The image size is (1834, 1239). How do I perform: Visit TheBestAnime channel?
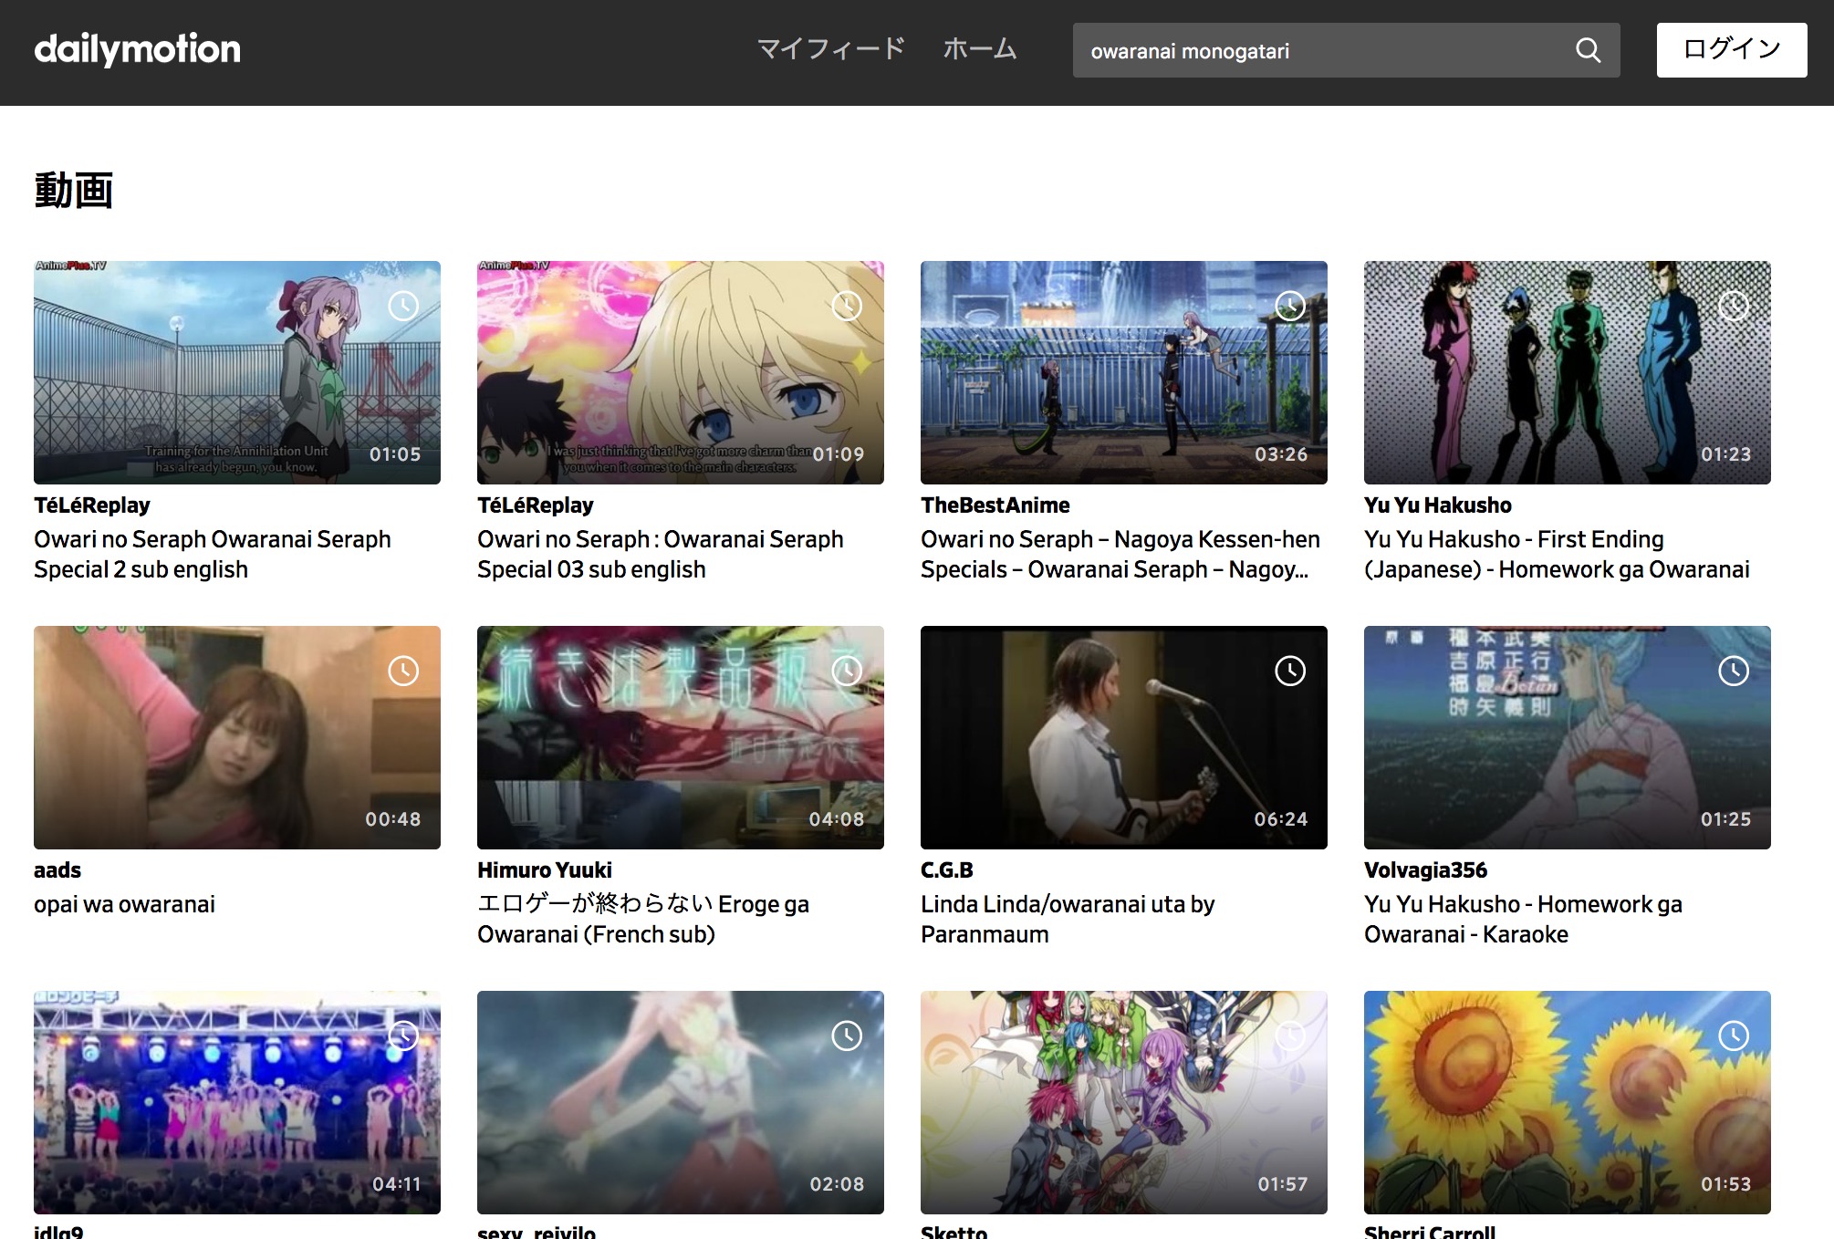[x=995, y=505]
